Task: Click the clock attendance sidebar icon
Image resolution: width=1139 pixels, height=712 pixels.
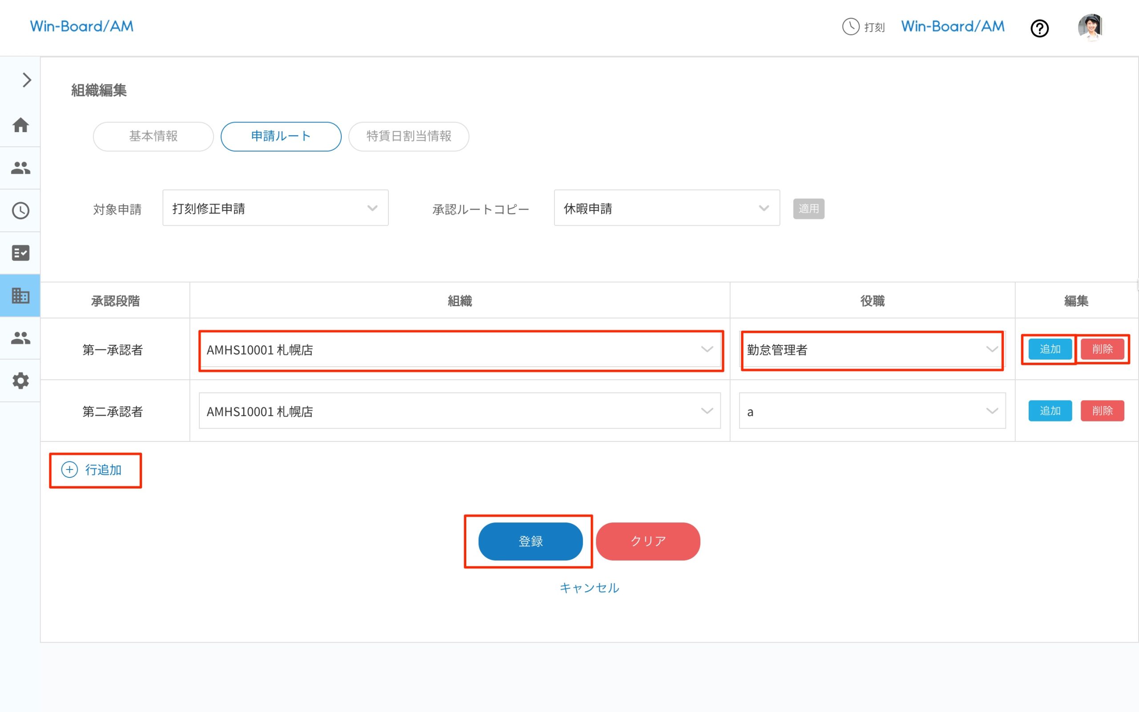Action: click(x=20, y=210)
